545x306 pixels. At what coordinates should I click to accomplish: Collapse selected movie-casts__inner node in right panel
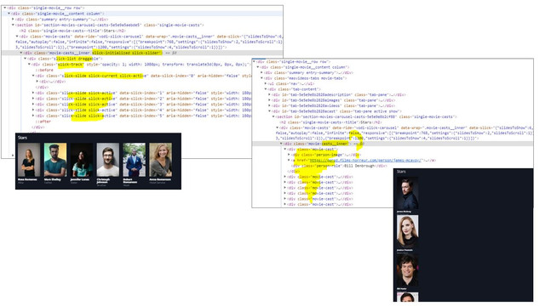point(282,144)
